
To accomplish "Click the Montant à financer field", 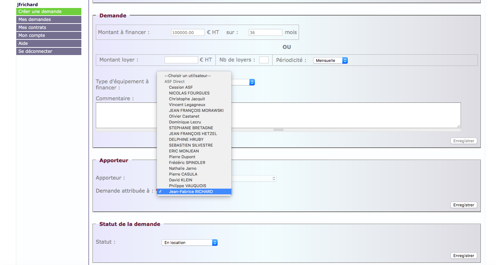I will (188, 33).
